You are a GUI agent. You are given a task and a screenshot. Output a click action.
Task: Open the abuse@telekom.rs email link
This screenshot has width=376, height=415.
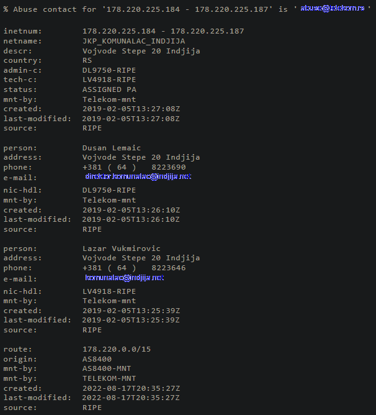[x=333, y=8]
